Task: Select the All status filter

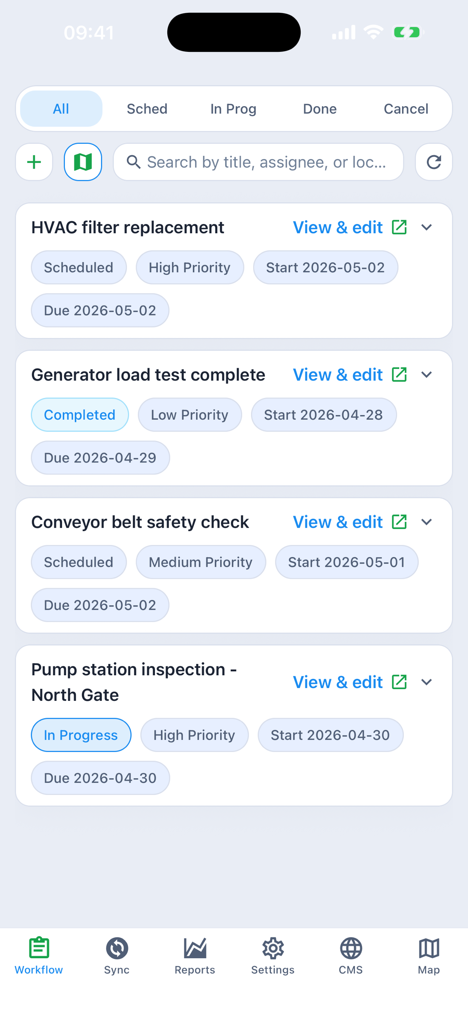Action: [x=61, y=109]
